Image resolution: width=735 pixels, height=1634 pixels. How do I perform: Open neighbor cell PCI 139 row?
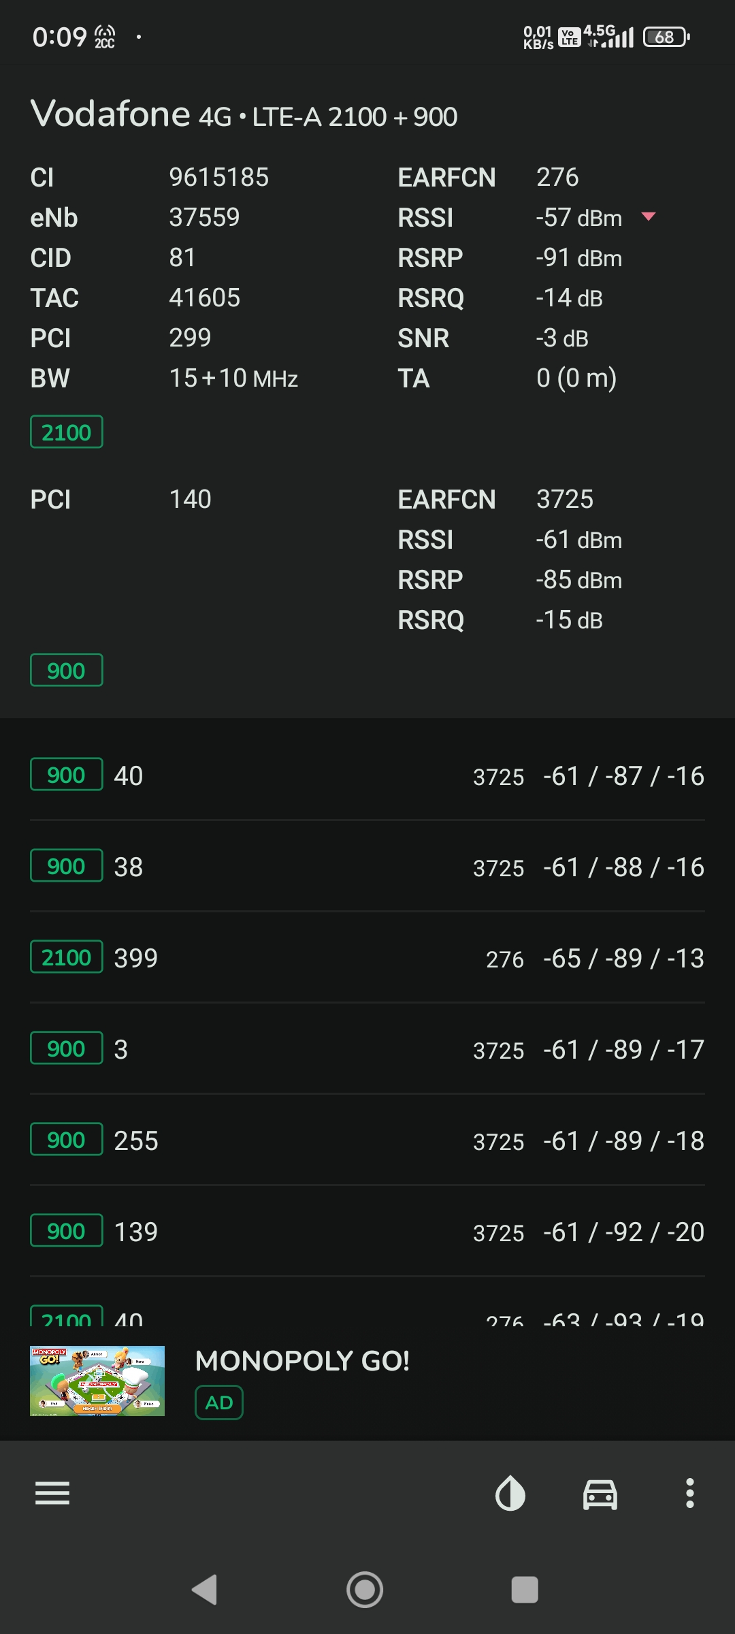tap(367, 1231)
